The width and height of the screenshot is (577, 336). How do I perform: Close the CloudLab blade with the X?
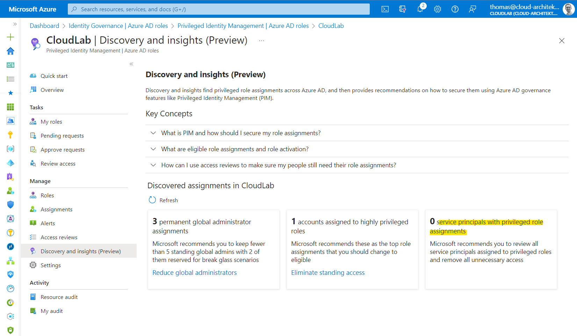[x=562, y=41]
